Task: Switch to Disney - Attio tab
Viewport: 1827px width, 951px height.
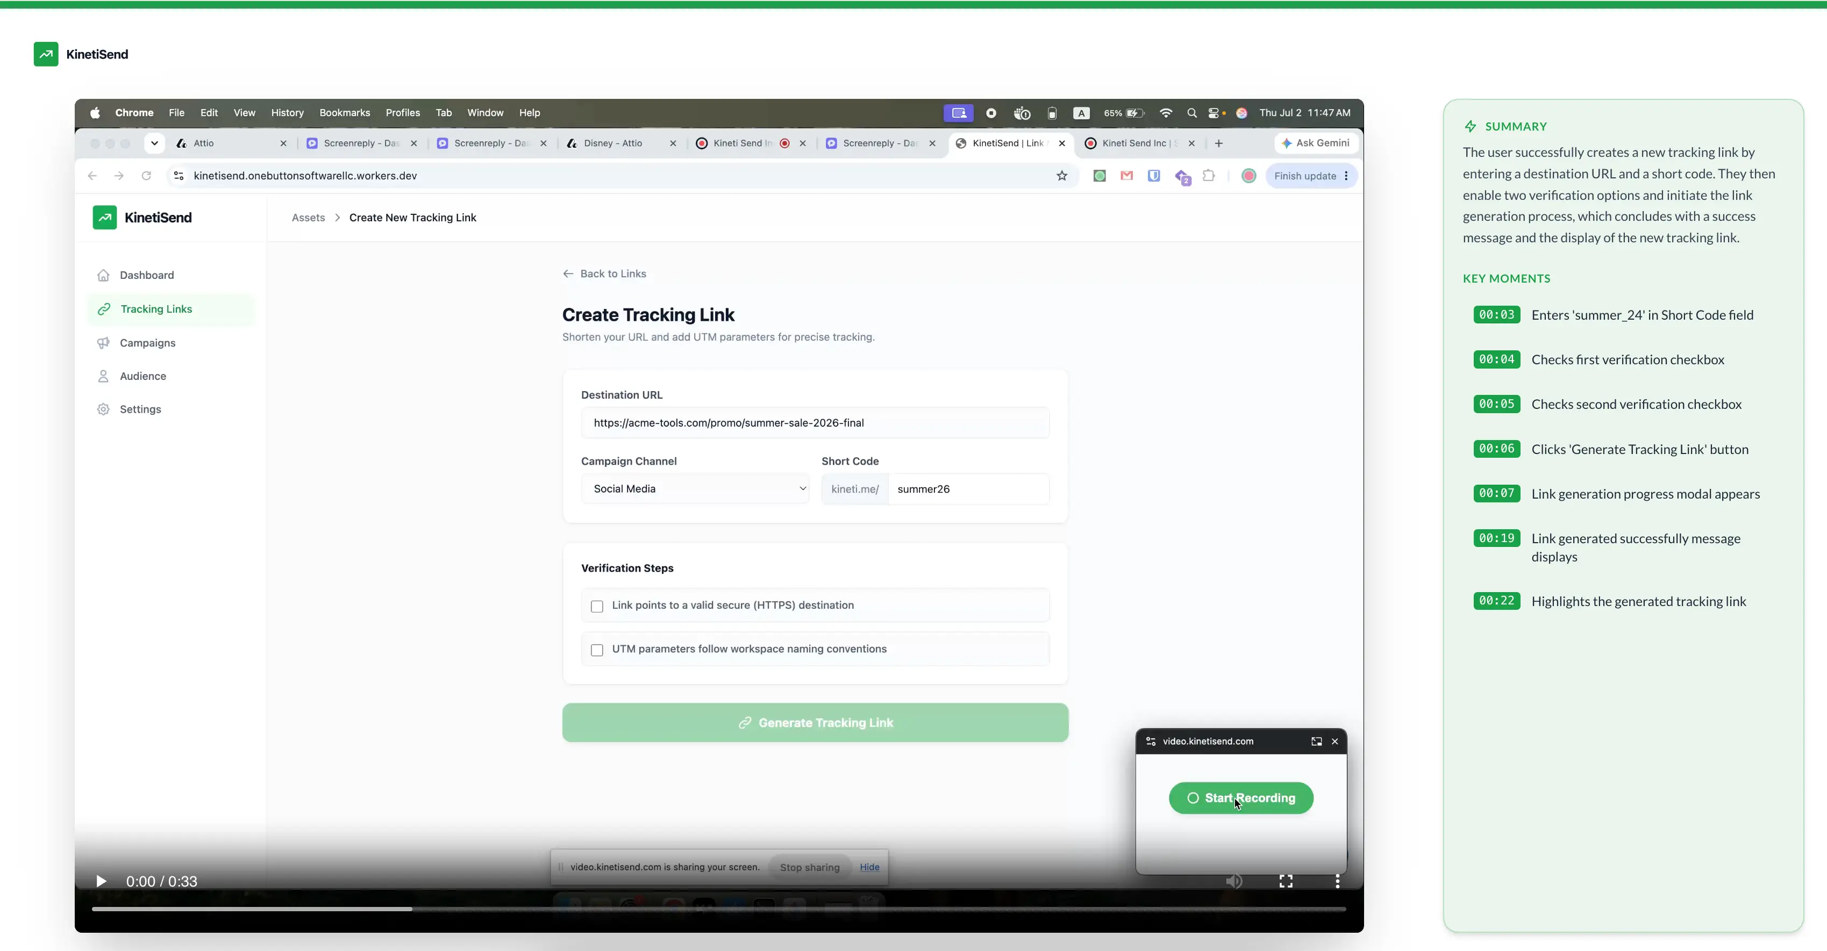Action: click(x=622, y=143)
